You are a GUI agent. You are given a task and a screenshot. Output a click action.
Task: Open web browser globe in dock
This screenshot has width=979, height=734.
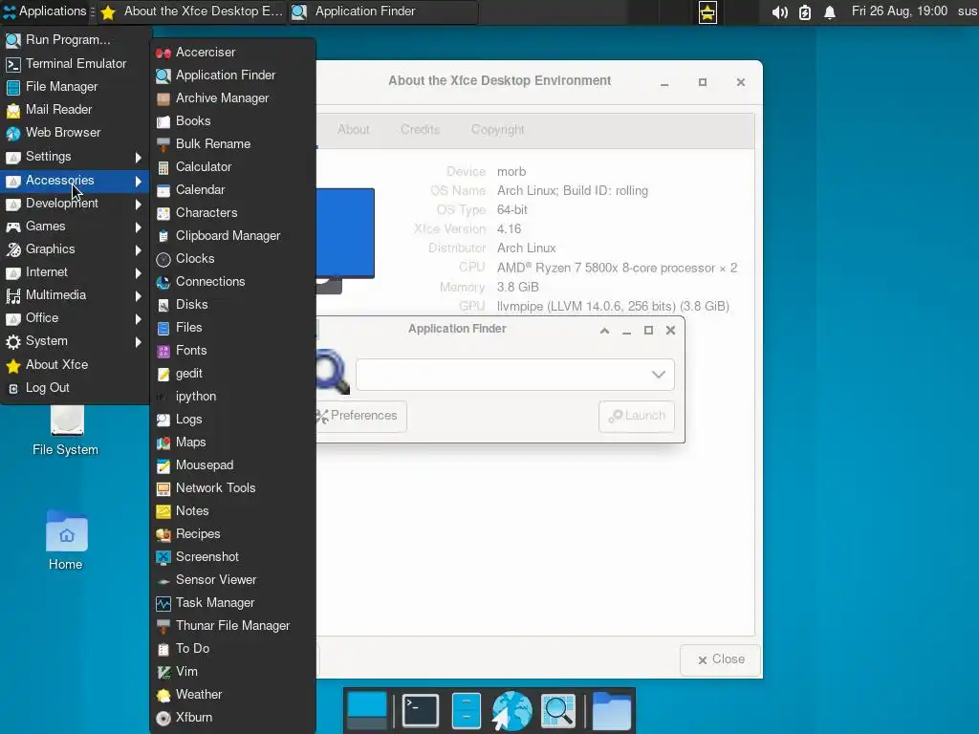click(512, 710)
